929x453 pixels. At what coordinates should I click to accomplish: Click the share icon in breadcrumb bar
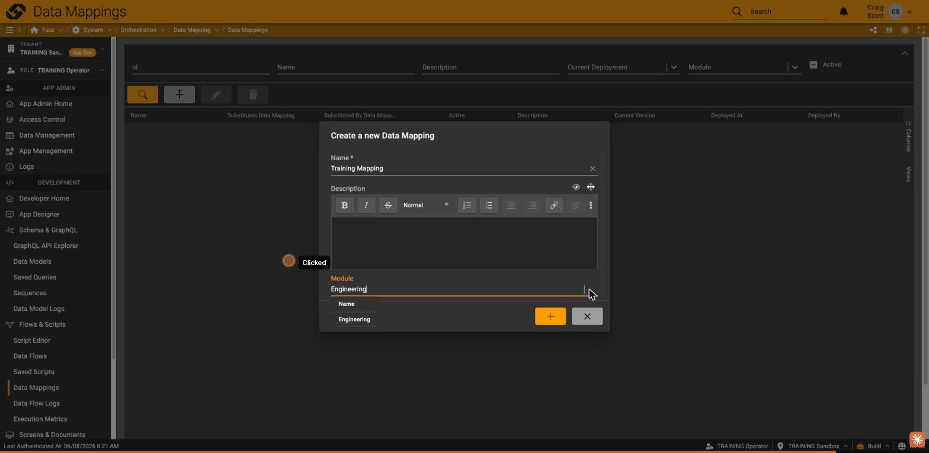pos(873,30)
